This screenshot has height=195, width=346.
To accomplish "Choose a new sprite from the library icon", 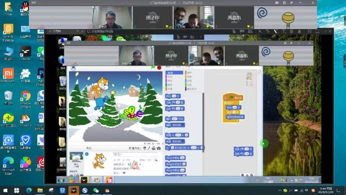I will click(144, 148).
